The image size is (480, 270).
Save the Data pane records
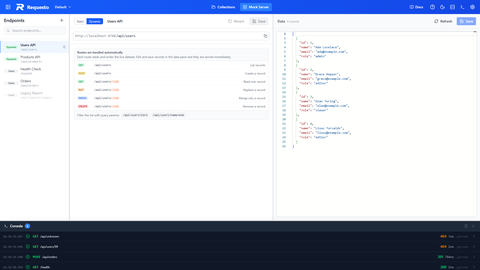tap(466, 21)
